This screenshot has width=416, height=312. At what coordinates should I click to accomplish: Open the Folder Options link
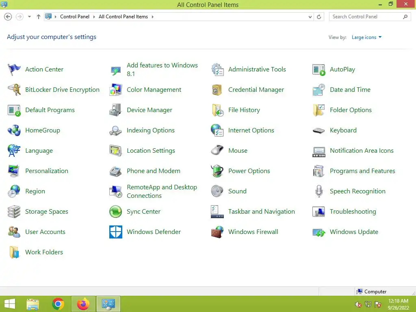coord(351,110)
